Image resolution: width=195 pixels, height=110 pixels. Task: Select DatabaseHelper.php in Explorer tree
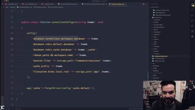(161, 56)
